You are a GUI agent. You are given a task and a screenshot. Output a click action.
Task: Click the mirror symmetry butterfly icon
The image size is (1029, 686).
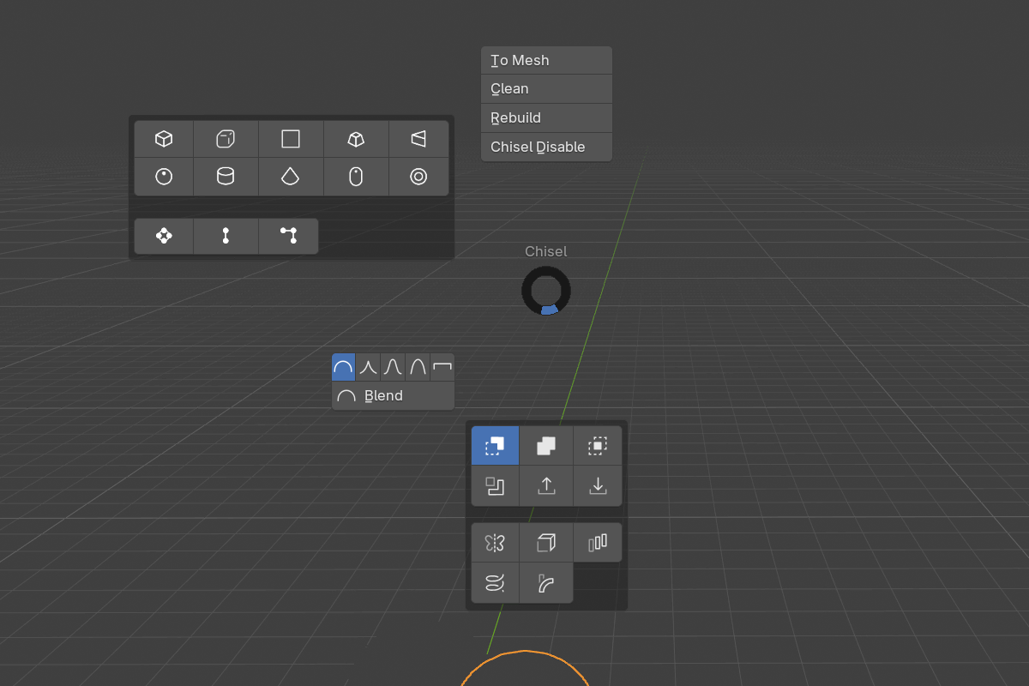click(495, 543)
